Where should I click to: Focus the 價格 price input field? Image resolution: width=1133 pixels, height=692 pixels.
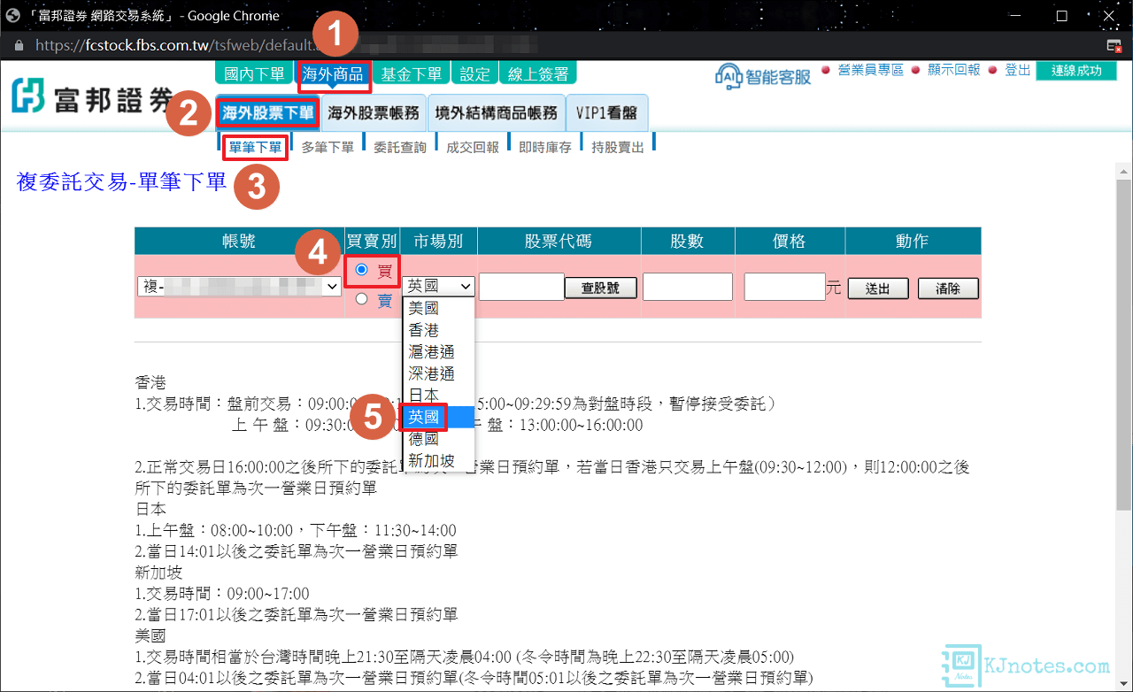coord(785,287)
